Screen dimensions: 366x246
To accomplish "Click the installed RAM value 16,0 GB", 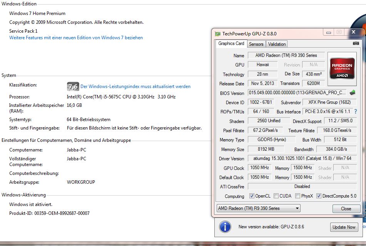I will tap(74, 105).
